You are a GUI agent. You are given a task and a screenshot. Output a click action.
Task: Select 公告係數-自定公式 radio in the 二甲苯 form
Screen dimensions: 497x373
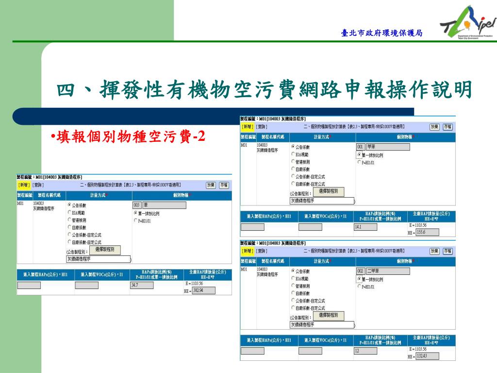[293, 300]
